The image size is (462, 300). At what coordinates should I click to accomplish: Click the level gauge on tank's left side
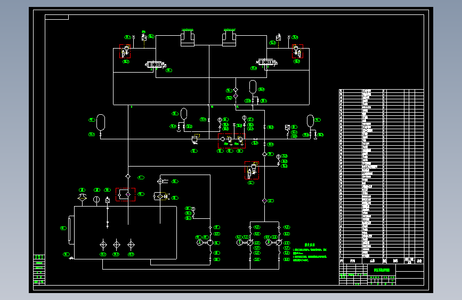point(71,230)
